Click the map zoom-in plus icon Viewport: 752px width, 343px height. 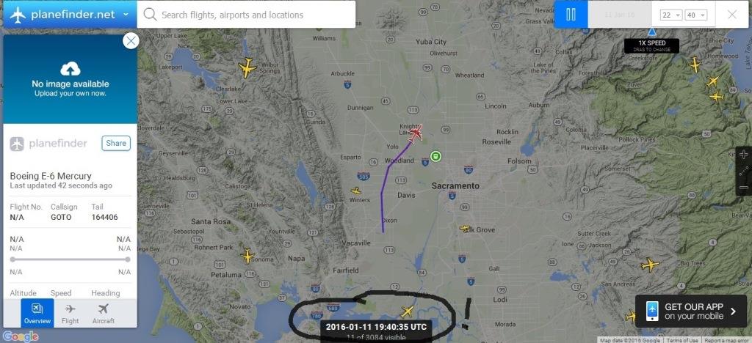click(x=743, y=155)
